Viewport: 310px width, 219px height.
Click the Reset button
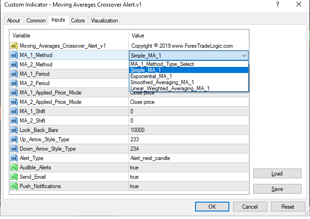point(287,206)
